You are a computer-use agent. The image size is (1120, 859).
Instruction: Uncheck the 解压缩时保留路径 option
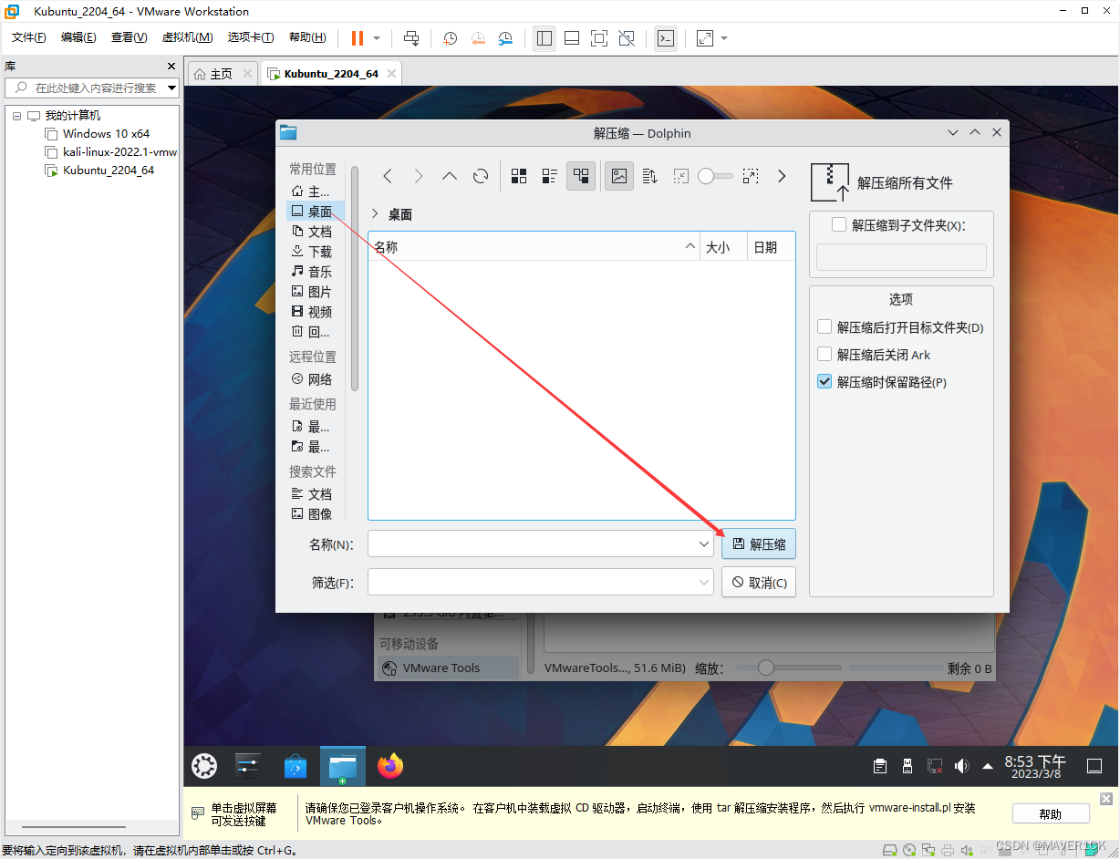click(x=824, y=382)
